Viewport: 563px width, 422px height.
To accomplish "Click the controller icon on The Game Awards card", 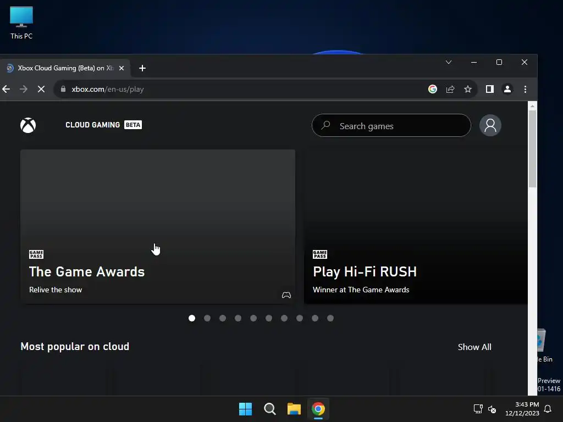I will click(286, 295).
